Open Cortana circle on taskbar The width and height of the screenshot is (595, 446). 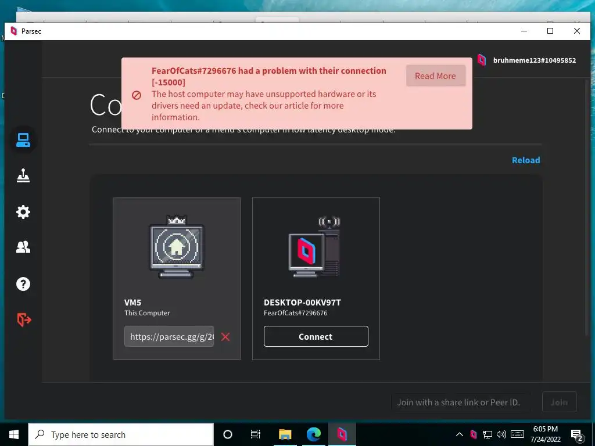point(228,434)
